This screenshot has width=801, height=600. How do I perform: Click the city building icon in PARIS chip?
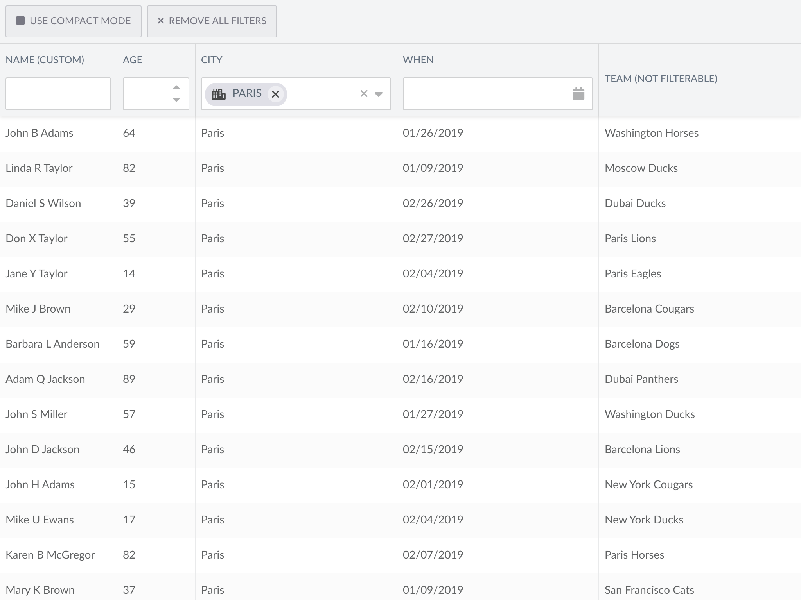click(219, 94)
